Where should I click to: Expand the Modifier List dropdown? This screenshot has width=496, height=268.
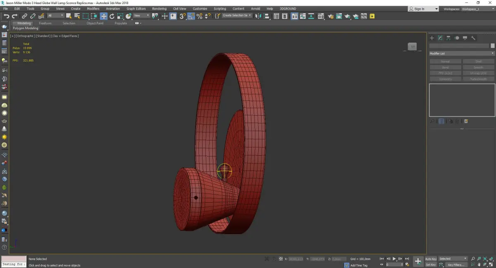pos(462,53)
